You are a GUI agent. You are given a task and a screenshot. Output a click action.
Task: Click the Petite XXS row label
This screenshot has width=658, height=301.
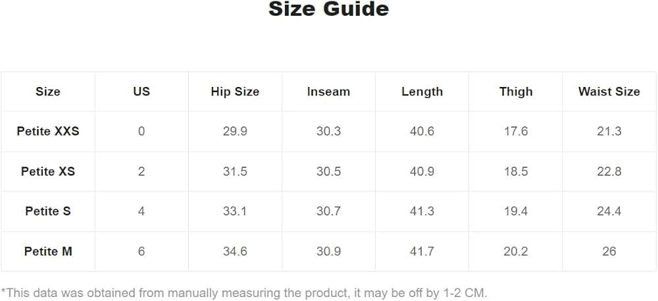[x=48, y=131]
